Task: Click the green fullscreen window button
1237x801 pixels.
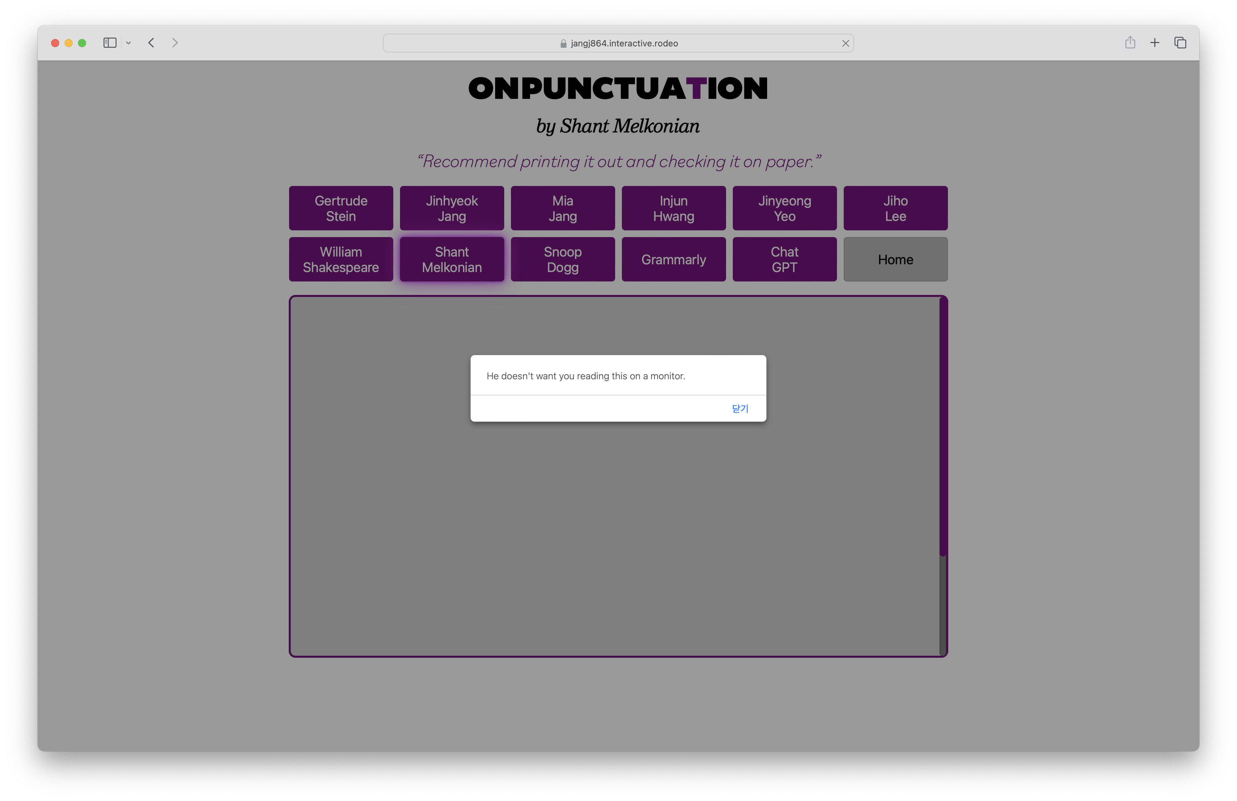Action: pyautogui.click(x=82, y=43)
